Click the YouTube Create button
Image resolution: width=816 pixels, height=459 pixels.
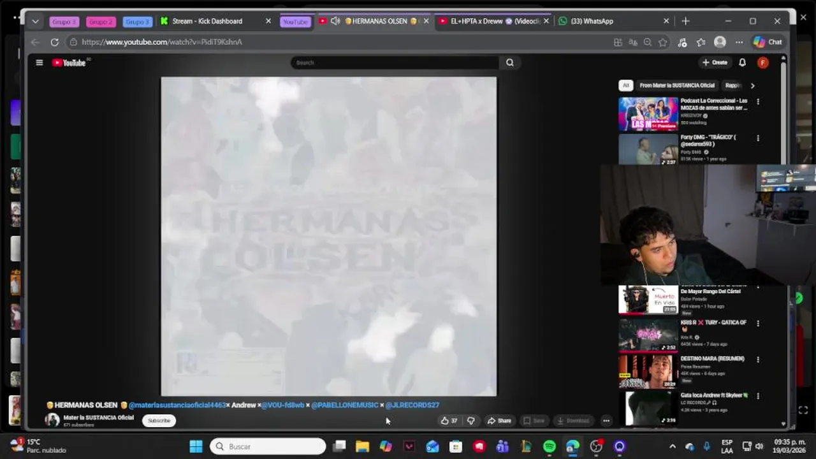[715, 62]
